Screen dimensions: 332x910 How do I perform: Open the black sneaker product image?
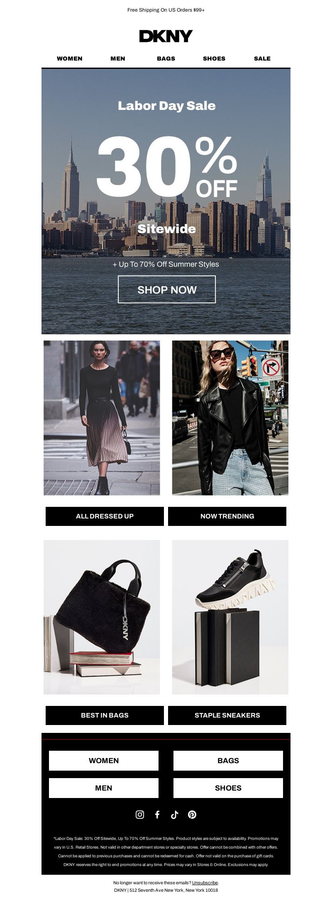point(230,617)
